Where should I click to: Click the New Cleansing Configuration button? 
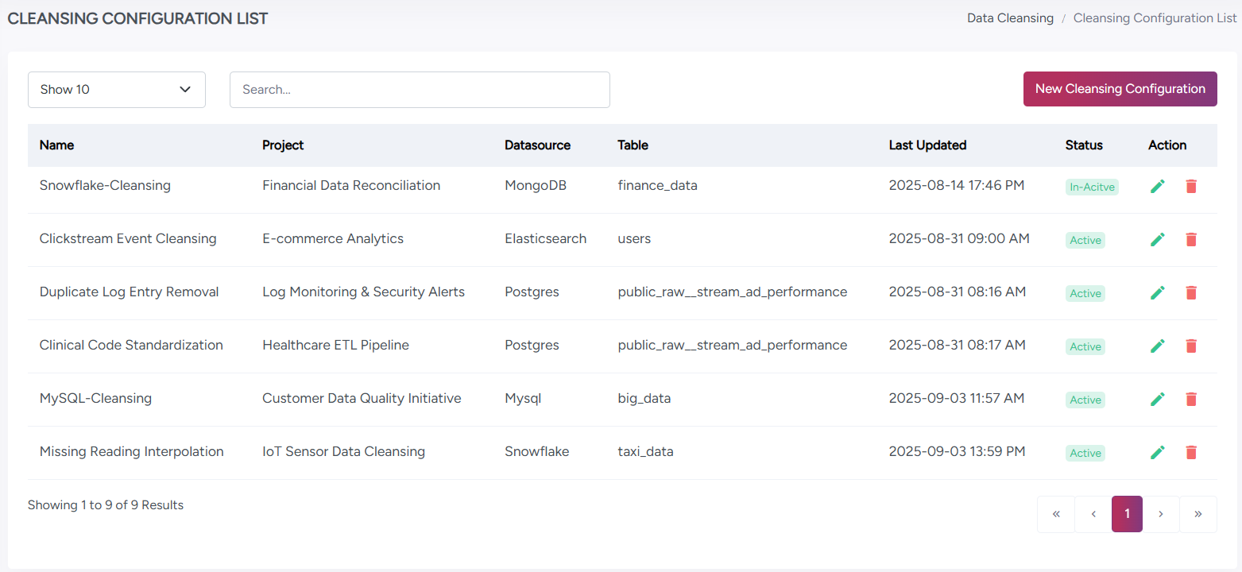pyautogui.click(x=1120, y=89)
